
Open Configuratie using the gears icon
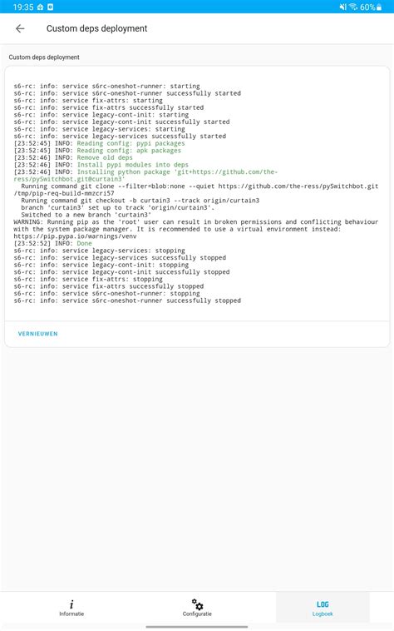point(197,604)
